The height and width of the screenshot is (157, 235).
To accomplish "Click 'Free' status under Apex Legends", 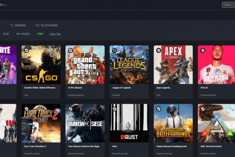I will pyautogui.click(x=158, y=95).
